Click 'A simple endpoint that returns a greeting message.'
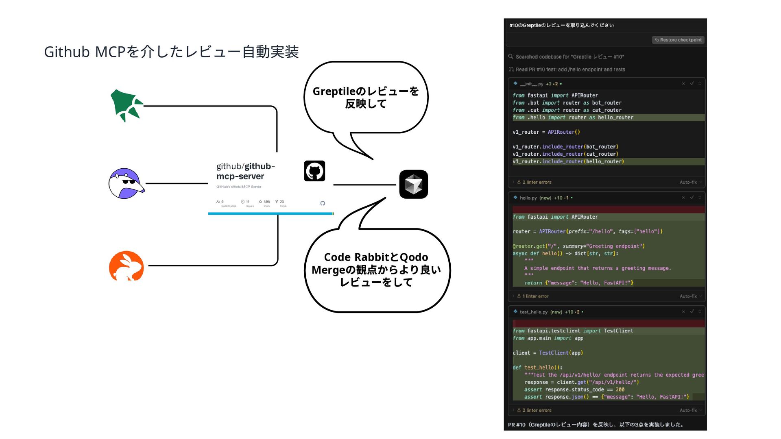Image resolution: width=781 pixels, height=439 pixels. pyautogui.click(x=598, y=268)
